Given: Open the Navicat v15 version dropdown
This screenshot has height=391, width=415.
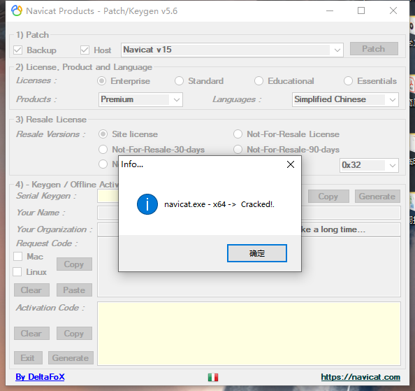Looking at the screenshot, I should pyautogui.click(x=232, y=50).
